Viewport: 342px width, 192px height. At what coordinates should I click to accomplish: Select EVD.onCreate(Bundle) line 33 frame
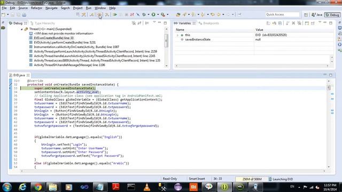point(53,38)
